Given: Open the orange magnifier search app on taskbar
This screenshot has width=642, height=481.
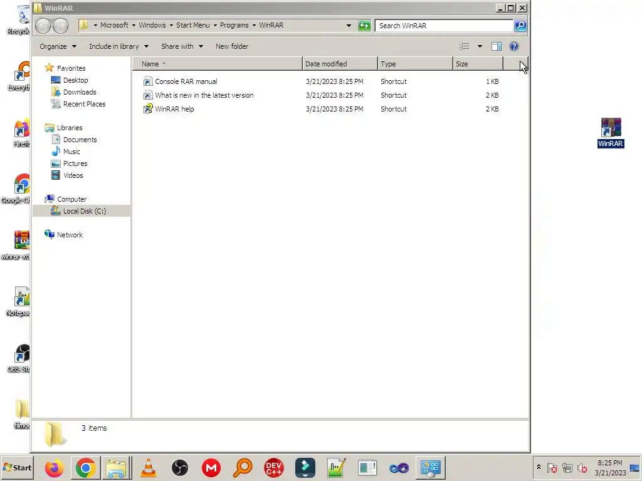Looking at the screenshot, I should [243, 468].
